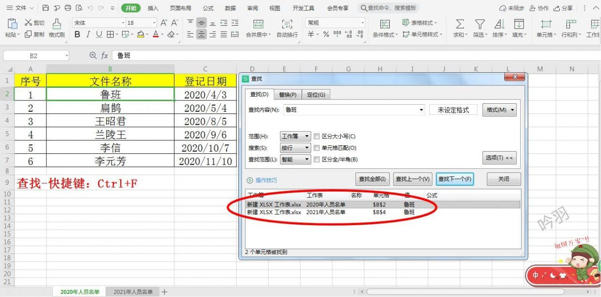Click the 查找全部(I) button
Viewport: 601px width, 297px height.
click(x=372, y=179)
